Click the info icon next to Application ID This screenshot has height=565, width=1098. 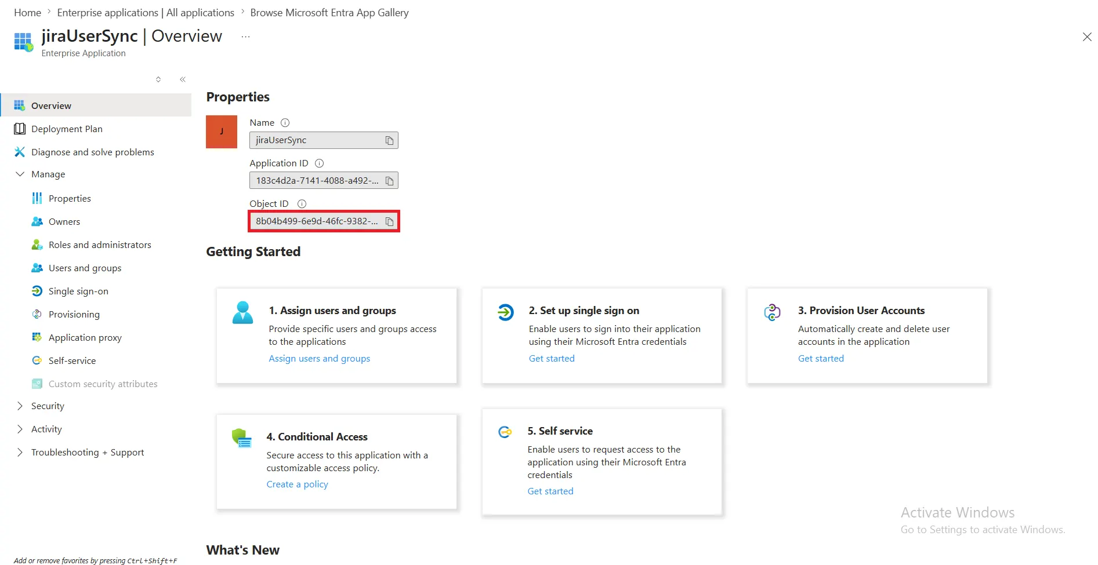(319, 163)
